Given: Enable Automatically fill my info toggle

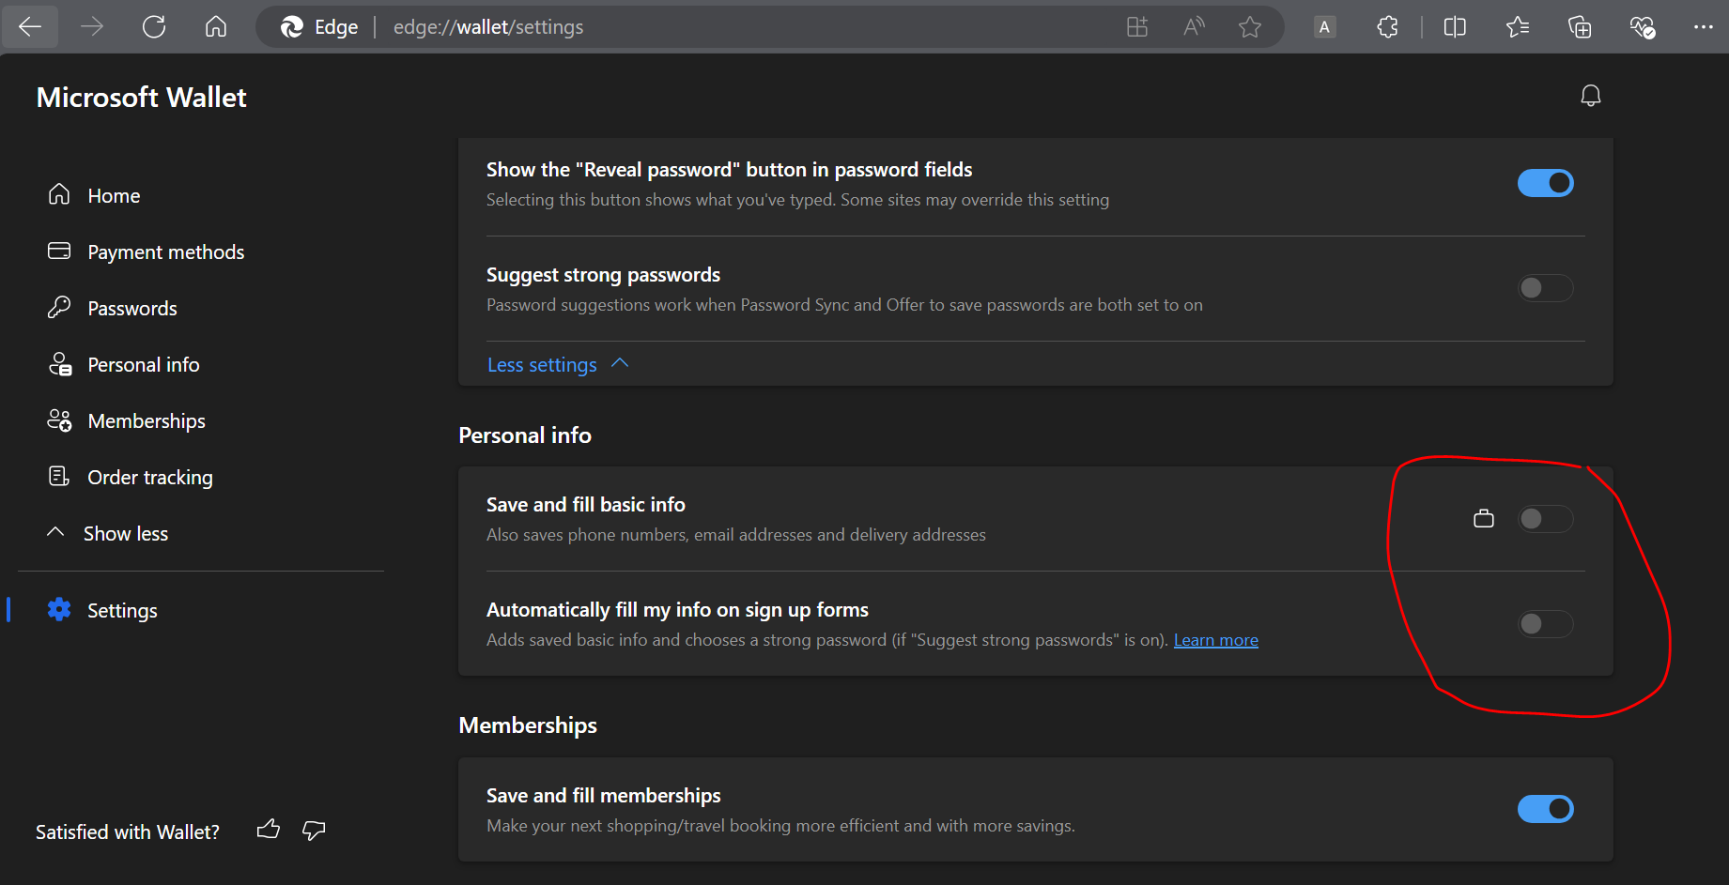Looking at the screenshot, I should click(1545, 624).
